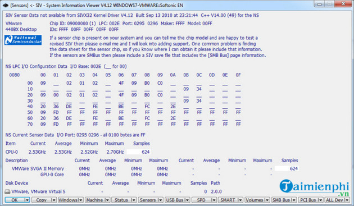This screenshot has width=354, height=206.
Task: Click the ALL Dev button
Action: [x=334, y=200]
